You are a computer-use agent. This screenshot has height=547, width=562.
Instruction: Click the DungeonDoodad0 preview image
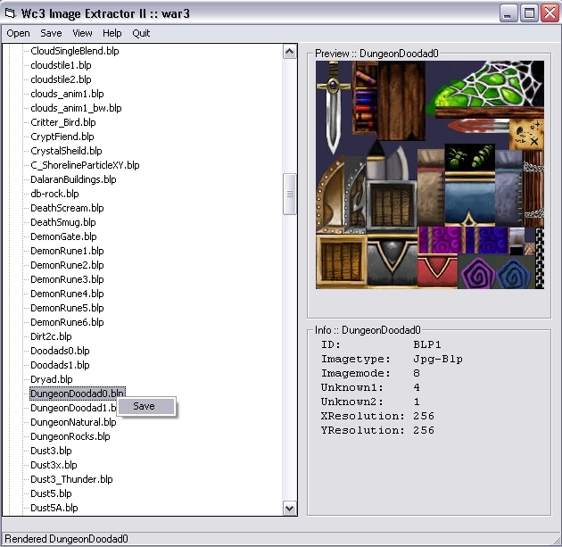tap(430, 175)
